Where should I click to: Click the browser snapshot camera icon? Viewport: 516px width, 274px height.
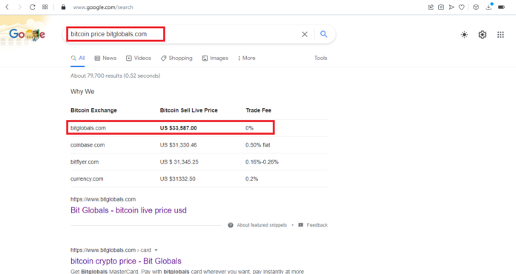coord(441,7)
